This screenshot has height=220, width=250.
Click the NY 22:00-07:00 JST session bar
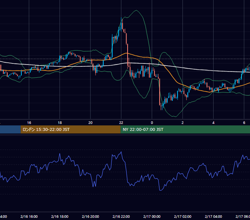(x=185, y=129)
